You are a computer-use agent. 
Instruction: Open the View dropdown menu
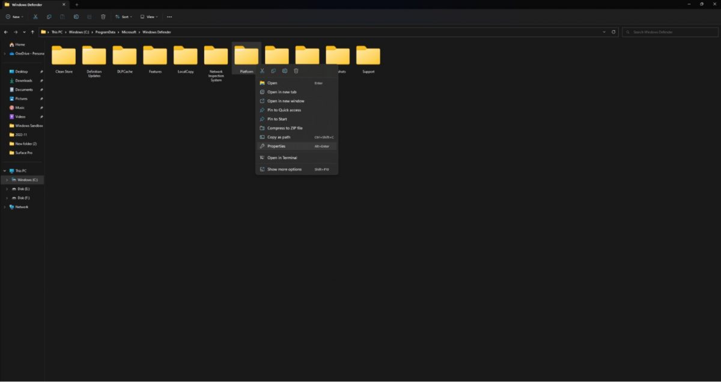149,17
